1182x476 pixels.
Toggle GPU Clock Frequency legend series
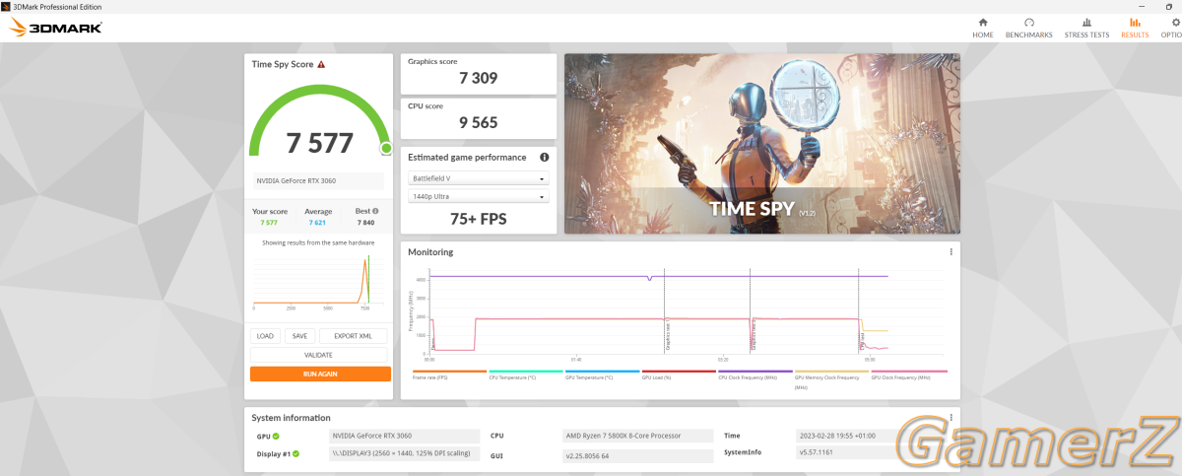908,374
